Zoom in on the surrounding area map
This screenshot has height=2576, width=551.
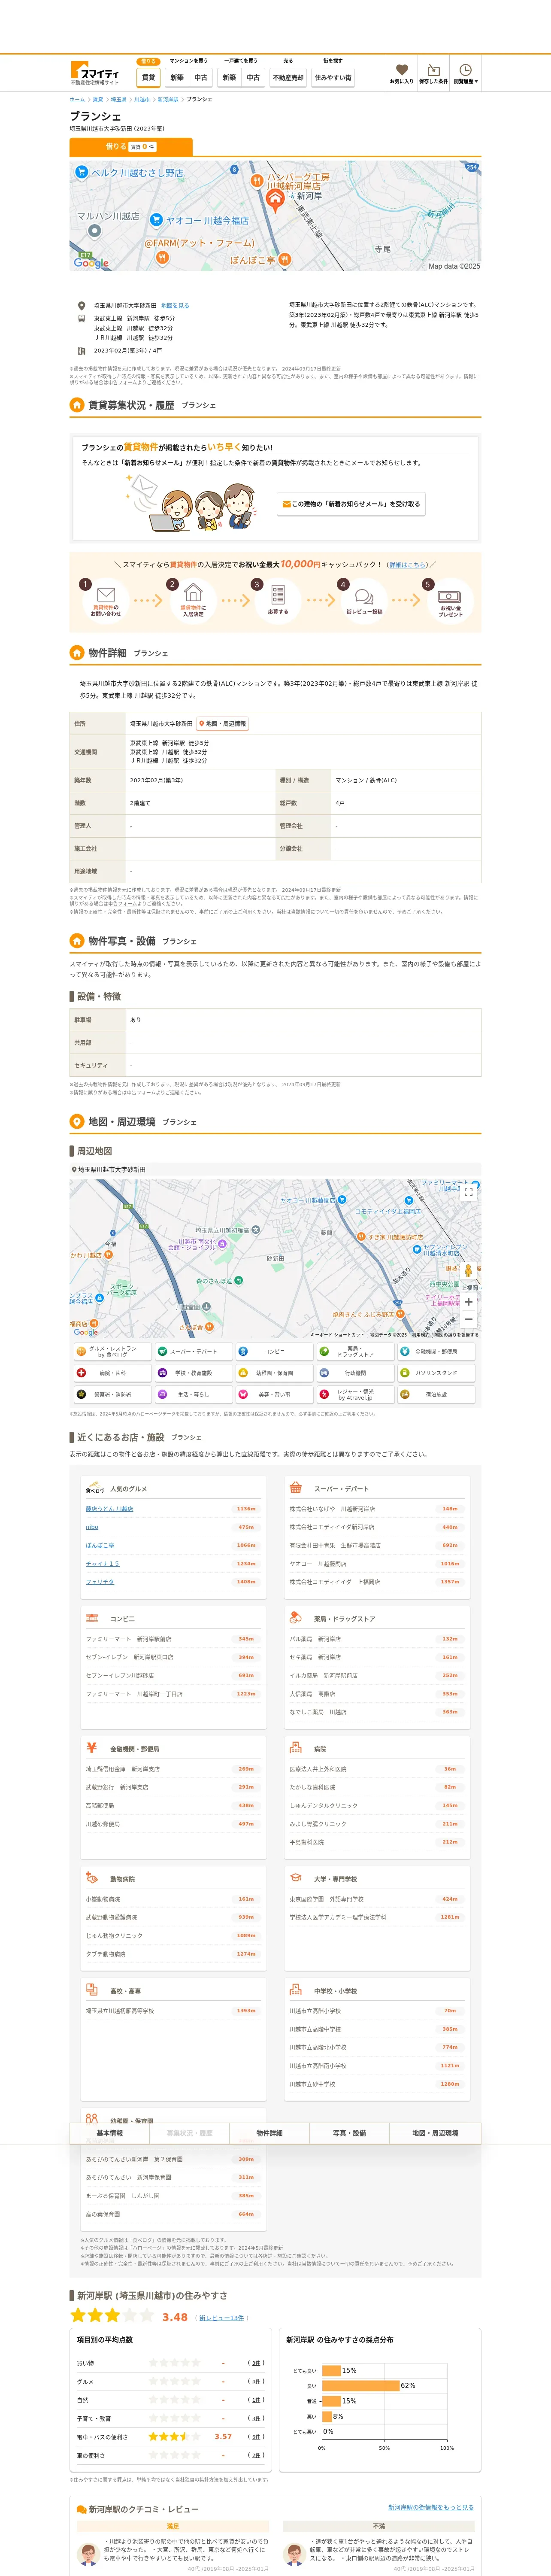pos(468,1302)
